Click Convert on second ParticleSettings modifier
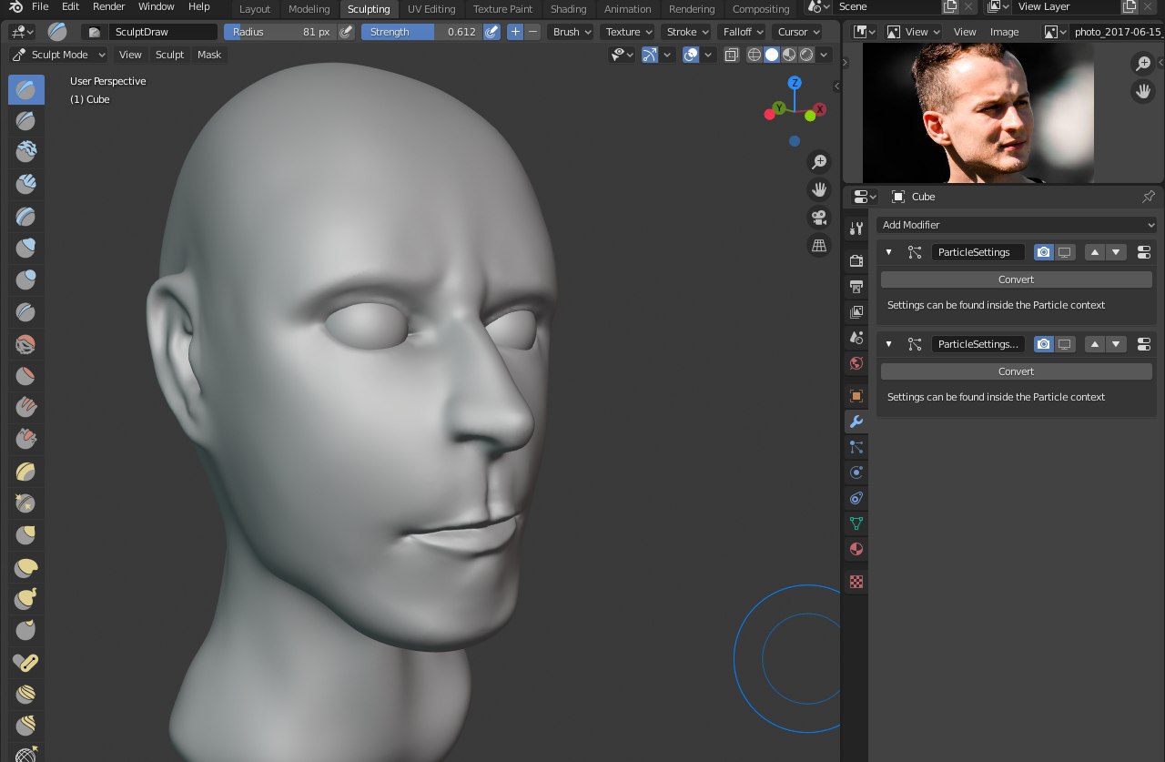1165x762 pixels. click(x=1017, y=371)
